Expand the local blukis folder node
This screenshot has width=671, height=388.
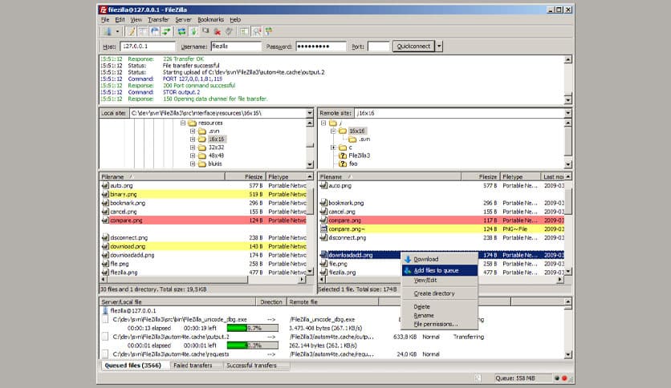tap(193, 164)
